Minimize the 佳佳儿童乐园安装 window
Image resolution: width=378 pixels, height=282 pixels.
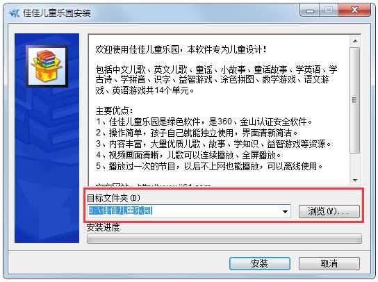tap(310, 10)
